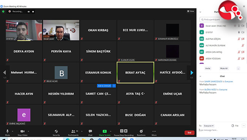Toggle camera icon for 019797 in list
Viewport: 247px width, 140px height.
(x=243, y=32)
